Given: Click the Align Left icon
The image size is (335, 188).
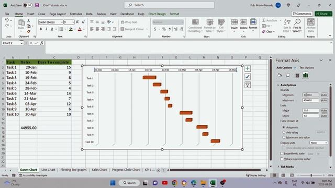Looking at the screenshot, I should click(x=92, y=29).
